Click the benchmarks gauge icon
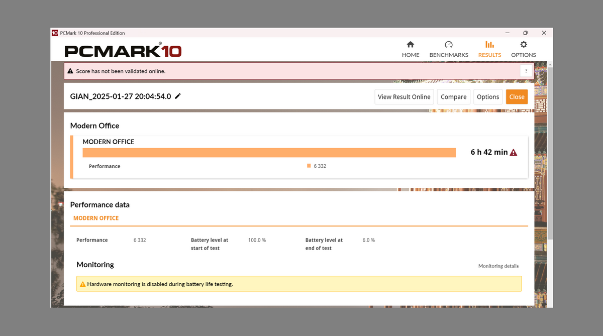 click(449, 45)
